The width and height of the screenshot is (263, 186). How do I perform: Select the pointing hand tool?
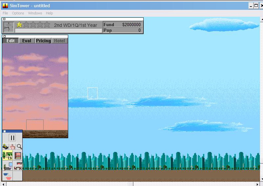pyautogui.click(x=12, y=147)
